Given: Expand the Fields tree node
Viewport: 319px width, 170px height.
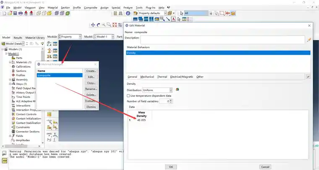Looking at the screenshot, I should point(10,136).
